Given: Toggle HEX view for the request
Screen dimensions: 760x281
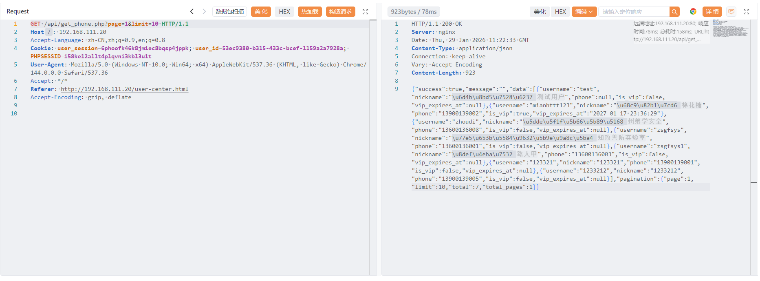Looking at the screenshot, I should click(284, 12).
